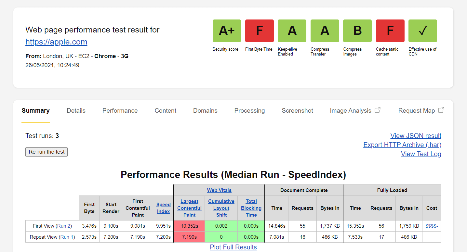
Task: Click the checkmark Effective use of CDN badge
Action: (x=423, y=31)
